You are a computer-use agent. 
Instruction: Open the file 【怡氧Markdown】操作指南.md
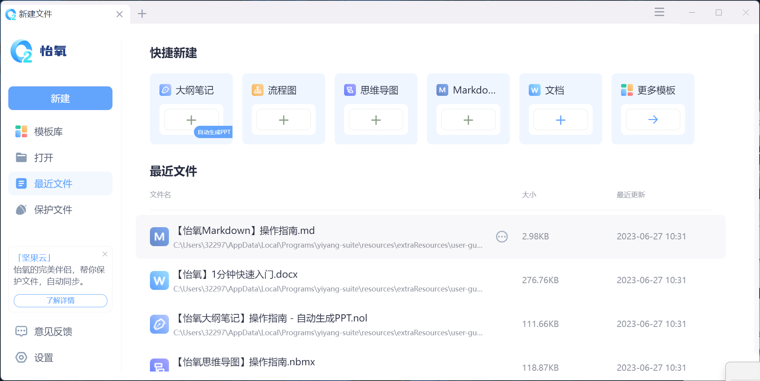(431, 237)
